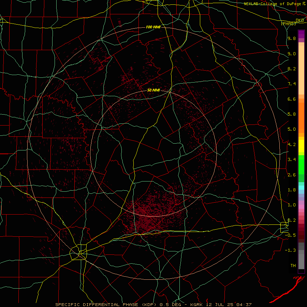Pick the pink color bar segment
Image resolution: width=307 pixels, height=307 pixels.
301,207
